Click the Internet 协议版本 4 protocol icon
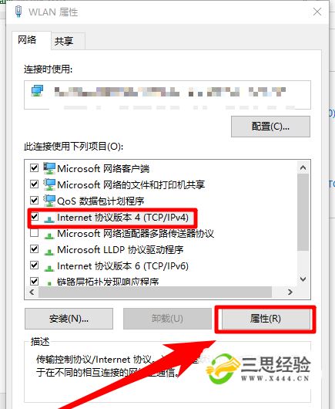335x409 pixels. 49,219
